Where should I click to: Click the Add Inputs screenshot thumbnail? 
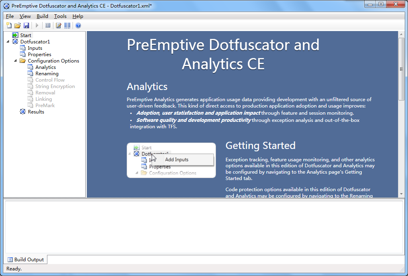click(171, 160)
